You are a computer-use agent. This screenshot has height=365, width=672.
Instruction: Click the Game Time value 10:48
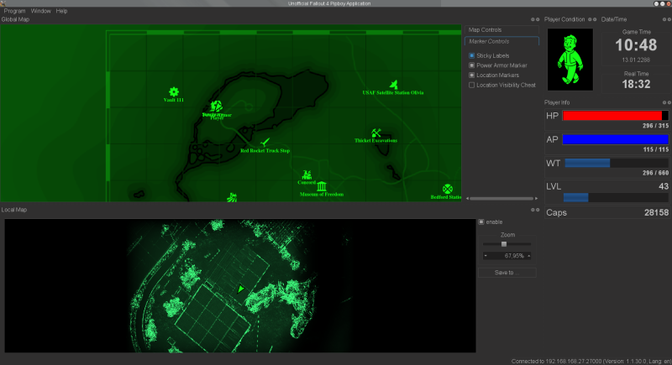(x=636, y=45)
